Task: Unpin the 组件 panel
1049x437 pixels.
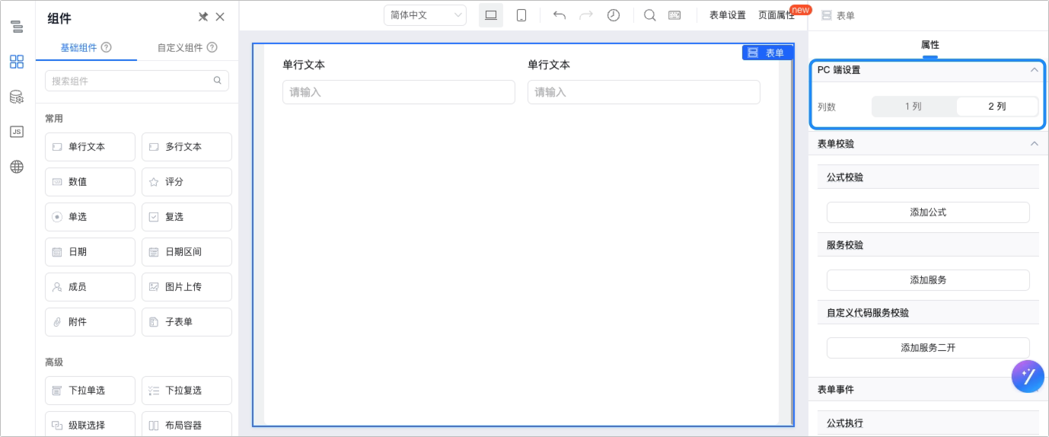Action: tap(203, 17)
